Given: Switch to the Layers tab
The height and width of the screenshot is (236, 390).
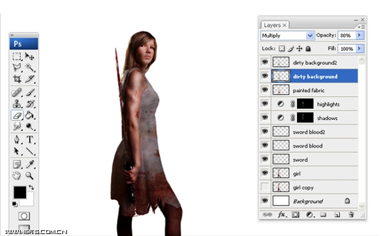Looking at the screenshot, I should 275,25.
